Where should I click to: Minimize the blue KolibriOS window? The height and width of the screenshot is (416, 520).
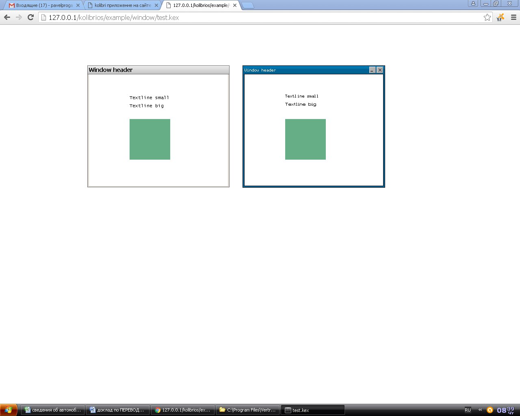point(372,70)
